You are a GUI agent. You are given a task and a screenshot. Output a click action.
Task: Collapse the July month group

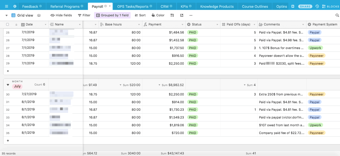[x=8, y=85]
